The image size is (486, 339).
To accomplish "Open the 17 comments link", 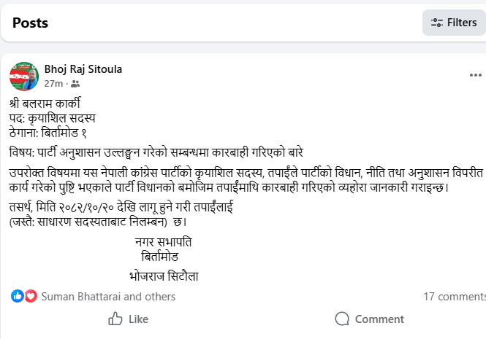I will (455, 297).
